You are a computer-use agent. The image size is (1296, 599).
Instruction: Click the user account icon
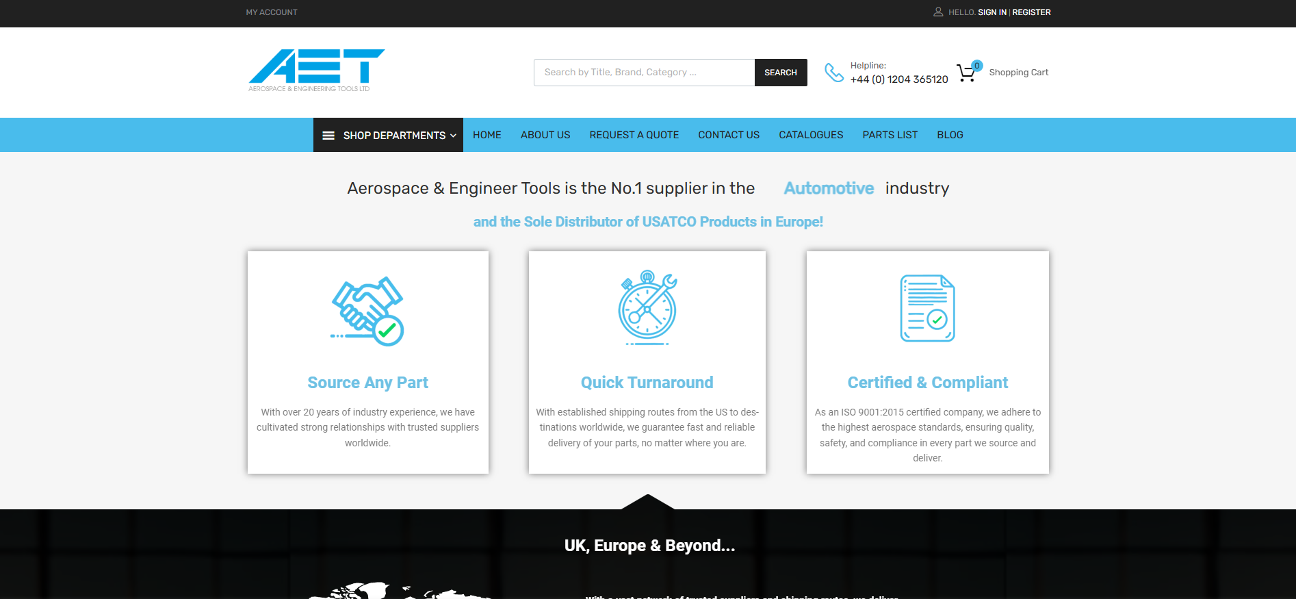[938, 12]
